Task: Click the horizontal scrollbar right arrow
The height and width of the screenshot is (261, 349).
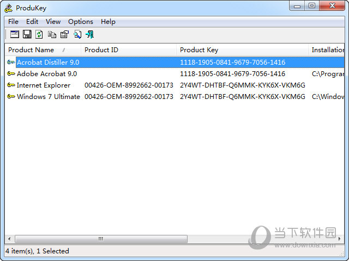Action: (340, 239)
